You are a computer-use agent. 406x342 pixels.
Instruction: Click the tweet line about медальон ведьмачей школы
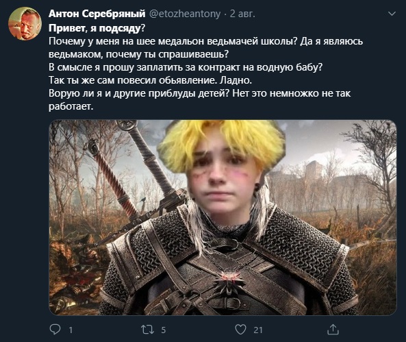205,41
